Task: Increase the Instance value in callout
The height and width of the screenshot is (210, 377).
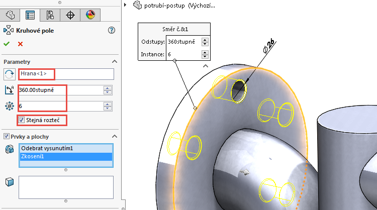Action: coord(205,52)
